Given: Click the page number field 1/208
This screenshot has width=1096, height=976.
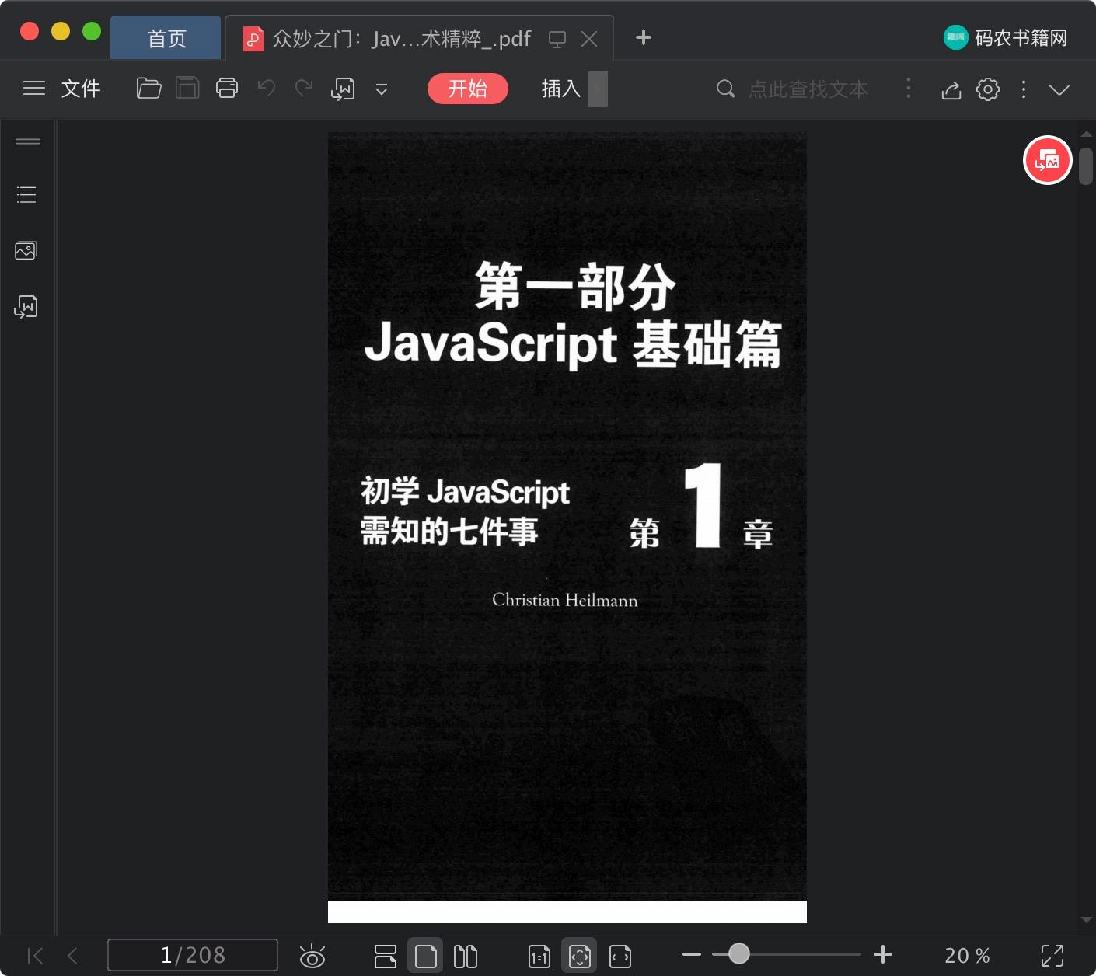Looking at the screenshot, I should point(193,955).
